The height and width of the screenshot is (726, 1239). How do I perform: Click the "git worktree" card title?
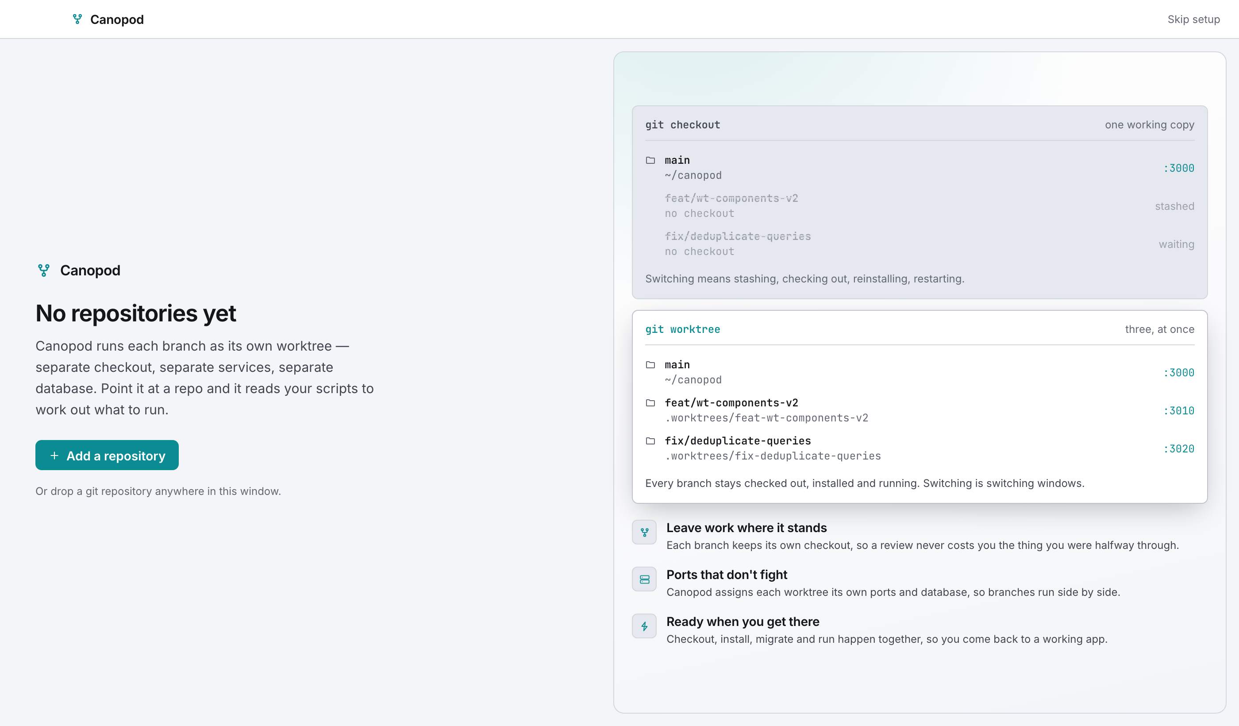click(x=682, y=329)
